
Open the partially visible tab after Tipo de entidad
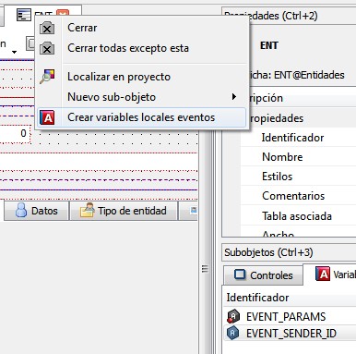click(188, 211)
